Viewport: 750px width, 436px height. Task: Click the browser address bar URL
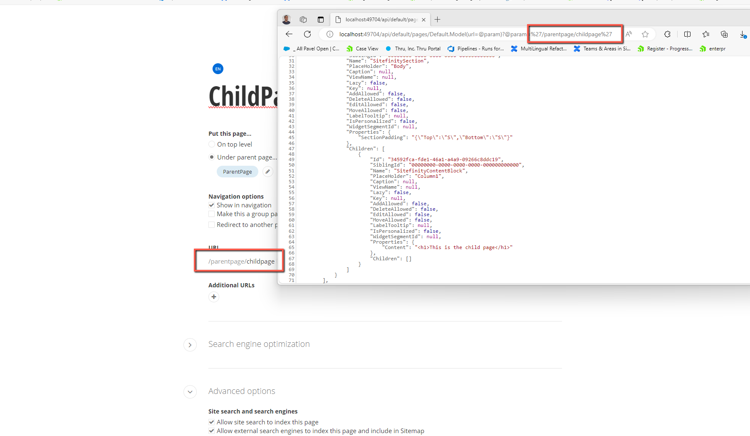click(475, 34)
